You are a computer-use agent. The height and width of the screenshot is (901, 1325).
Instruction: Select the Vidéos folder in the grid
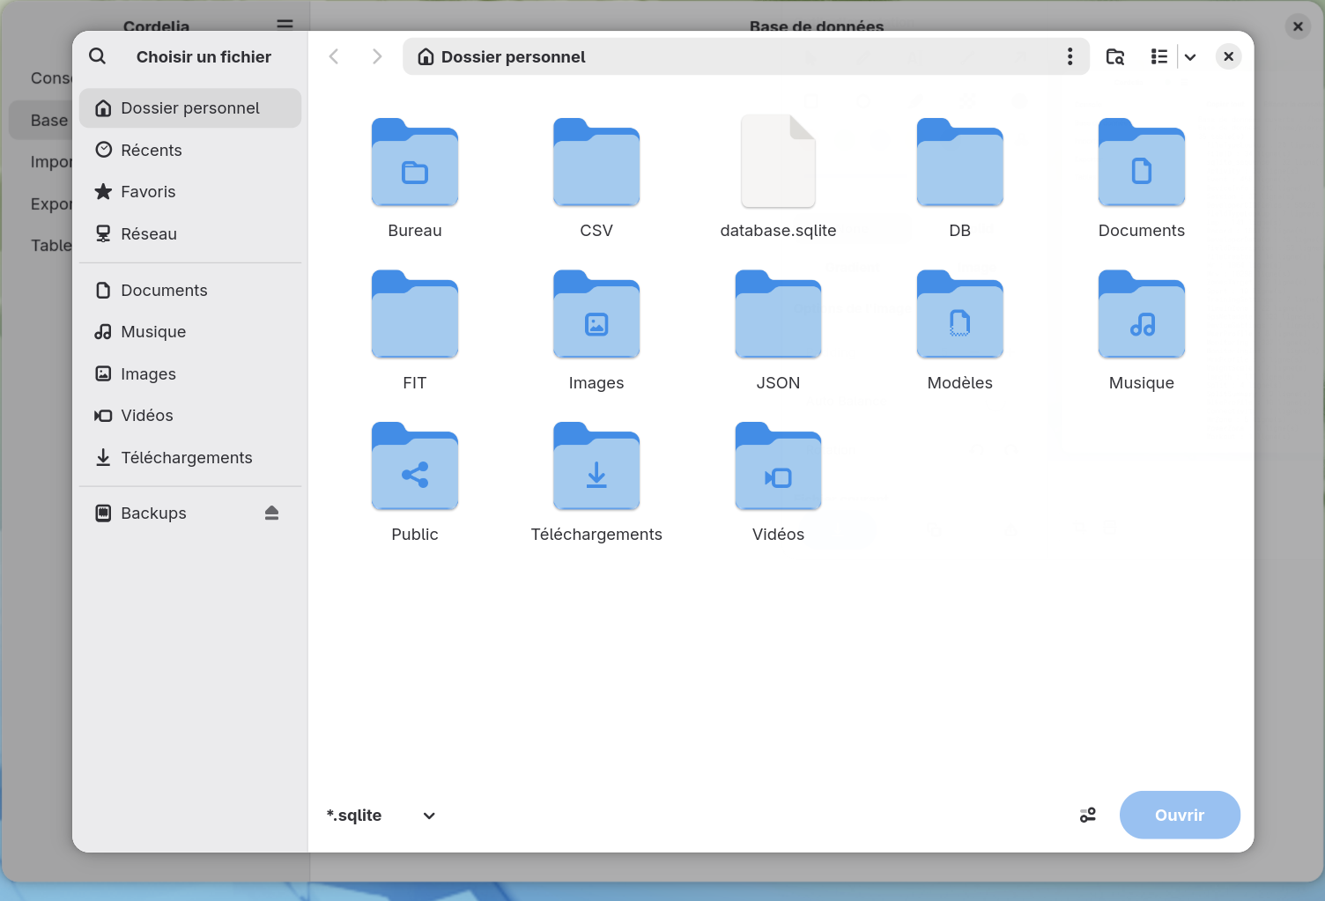tap(778, 483)
